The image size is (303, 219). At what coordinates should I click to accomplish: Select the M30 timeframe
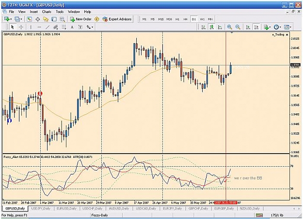[x=169, y=19]
